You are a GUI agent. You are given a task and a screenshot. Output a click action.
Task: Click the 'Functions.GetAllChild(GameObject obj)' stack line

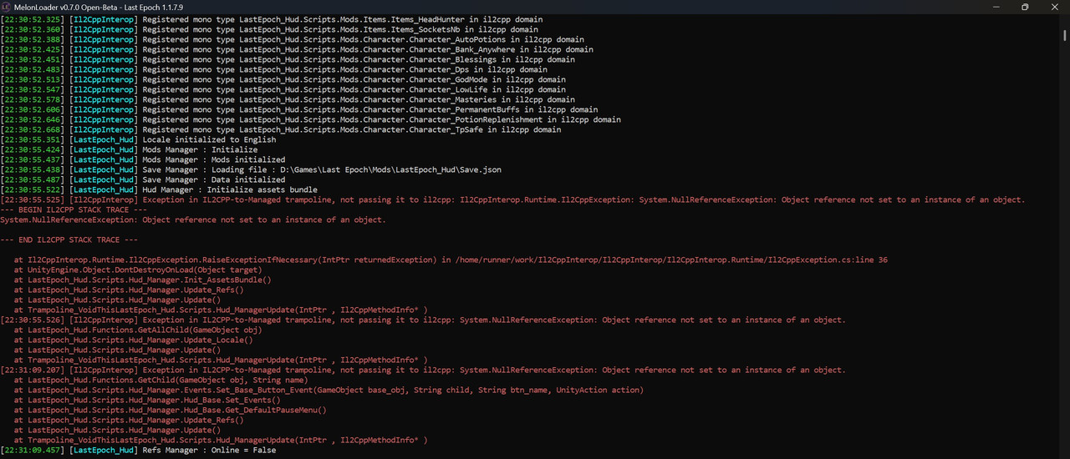point(138,330)
